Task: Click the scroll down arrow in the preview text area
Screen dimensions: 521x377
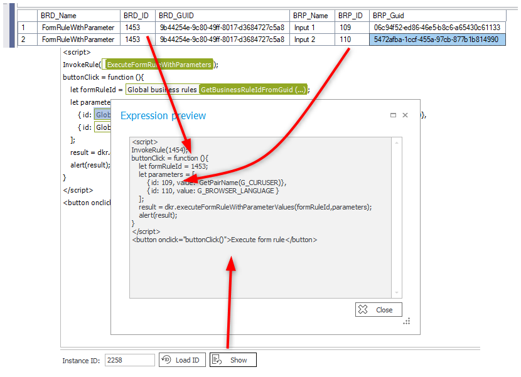Action: (396, 293)
